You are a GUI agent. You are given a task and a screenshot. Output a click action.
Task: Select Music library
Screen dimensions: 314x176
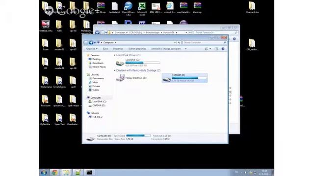click(95, 82)
